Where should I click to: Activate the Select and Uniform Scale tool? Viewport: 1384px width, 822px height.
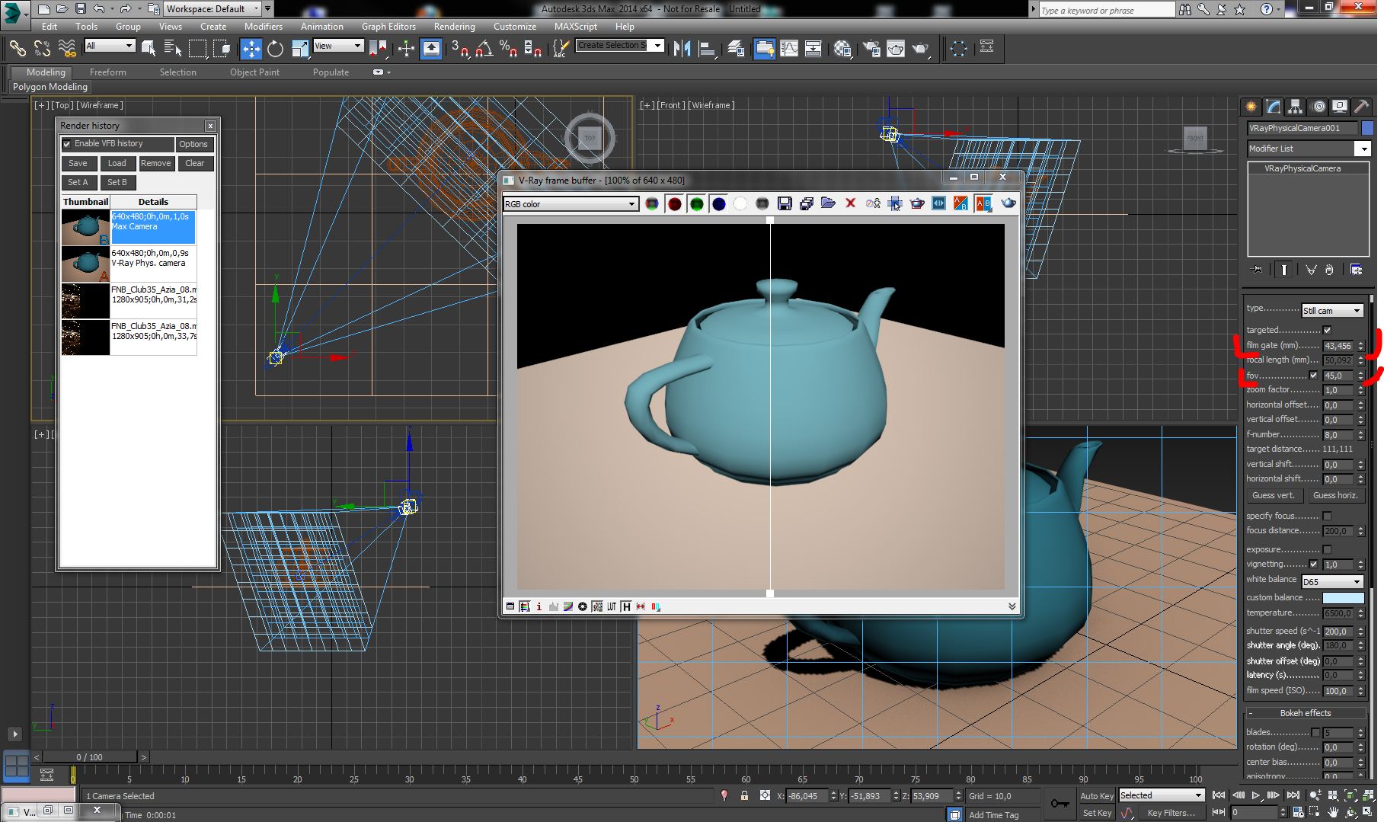pyautogui.click(x=300, y=49)
